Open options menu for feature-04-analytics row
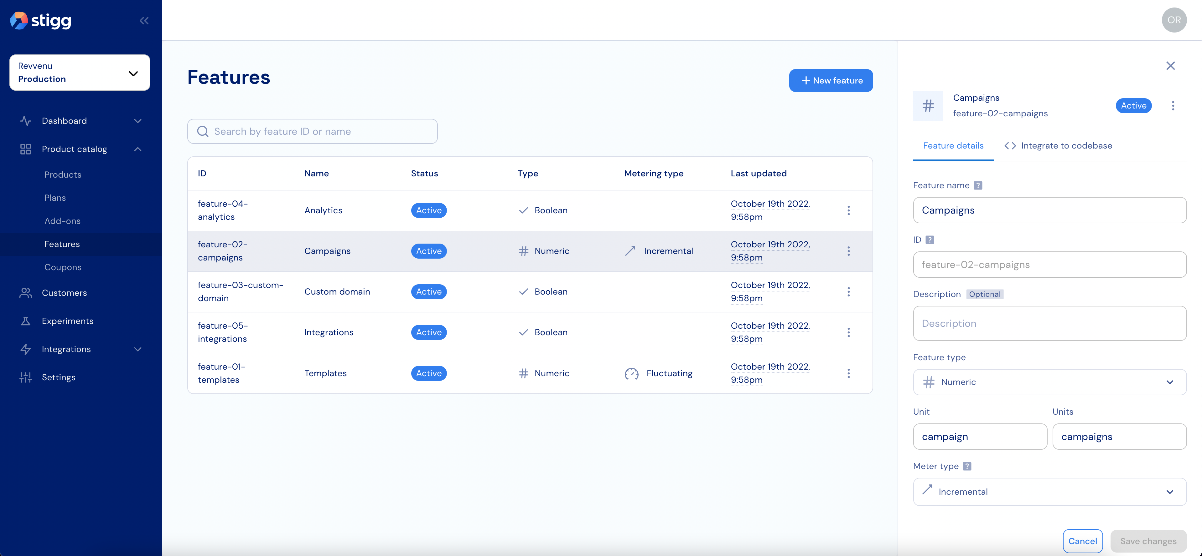Image resolution: width=1202 pixels, height=556 pixels. pyautogui.click(x=848, y=211)
